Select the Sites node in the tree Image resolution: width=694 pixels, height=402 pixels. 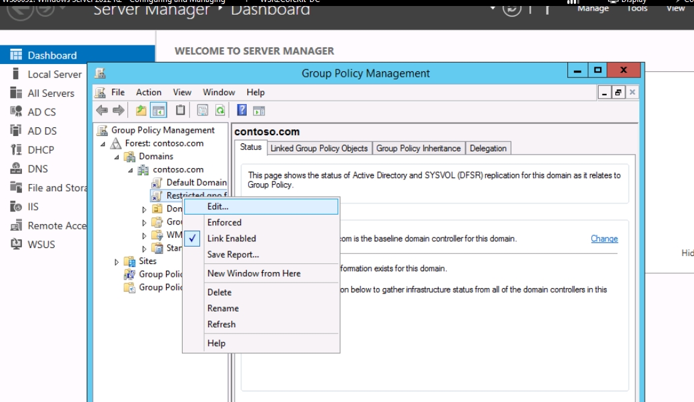pos(147,261)
